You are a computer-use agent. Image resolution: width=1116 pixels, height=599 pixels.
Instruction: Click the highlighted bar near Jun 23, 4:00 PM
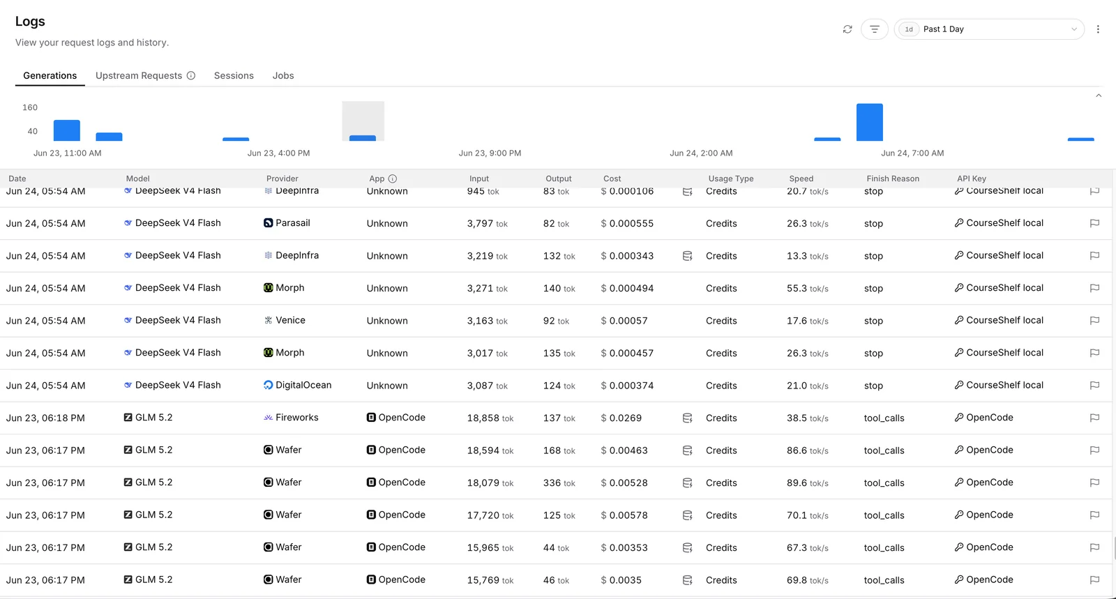[363, 138]
